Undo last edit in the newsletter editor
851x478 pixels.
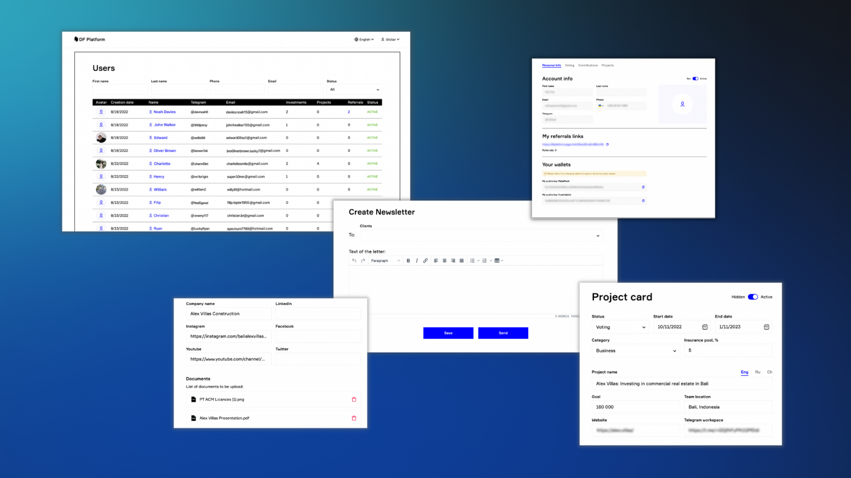coord(355,260)
